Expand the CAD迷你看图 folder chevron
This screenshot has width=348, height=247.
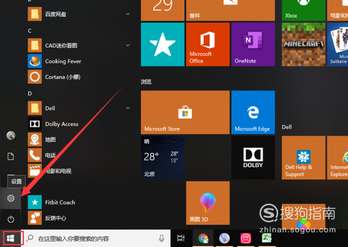pyautogui.click(x=128, y=45)
